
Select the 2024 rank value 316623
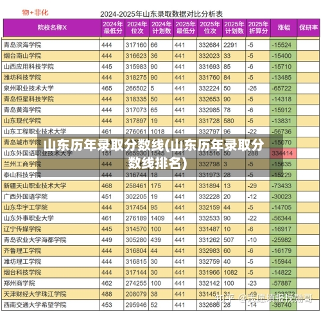click(x=136, y=56)
